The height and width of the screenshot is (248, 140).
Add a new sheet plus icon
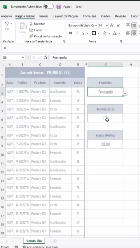(55, 241)
